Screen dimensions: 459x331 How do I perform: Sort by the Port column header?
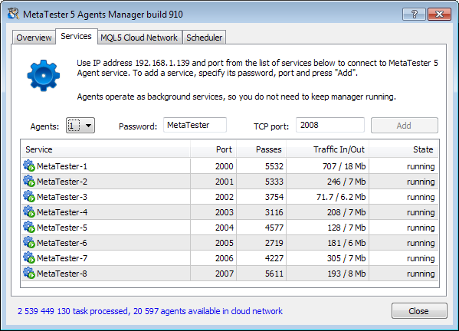(213, 149)
